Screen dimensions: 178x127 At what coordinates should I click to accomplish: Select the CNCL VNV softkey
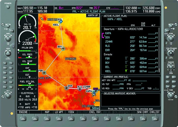95,112
